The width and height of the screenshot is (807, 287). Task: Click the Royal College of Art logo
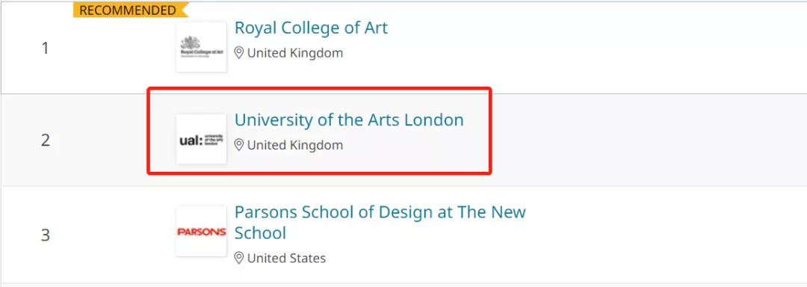pyautogui.click(x=201, y=47)
